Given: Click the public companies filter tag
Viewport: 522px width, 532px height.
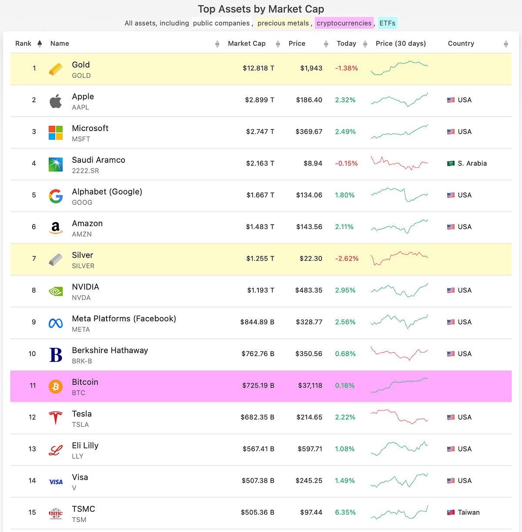Looking at the screenshot, I should (x=221, y=23).
